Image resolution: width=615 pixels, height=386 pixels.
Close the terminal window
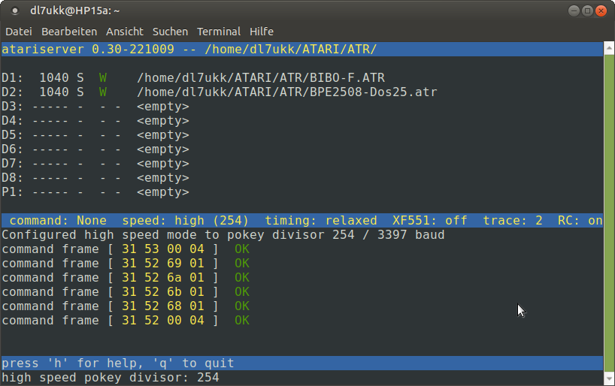[x=601, y=11]
